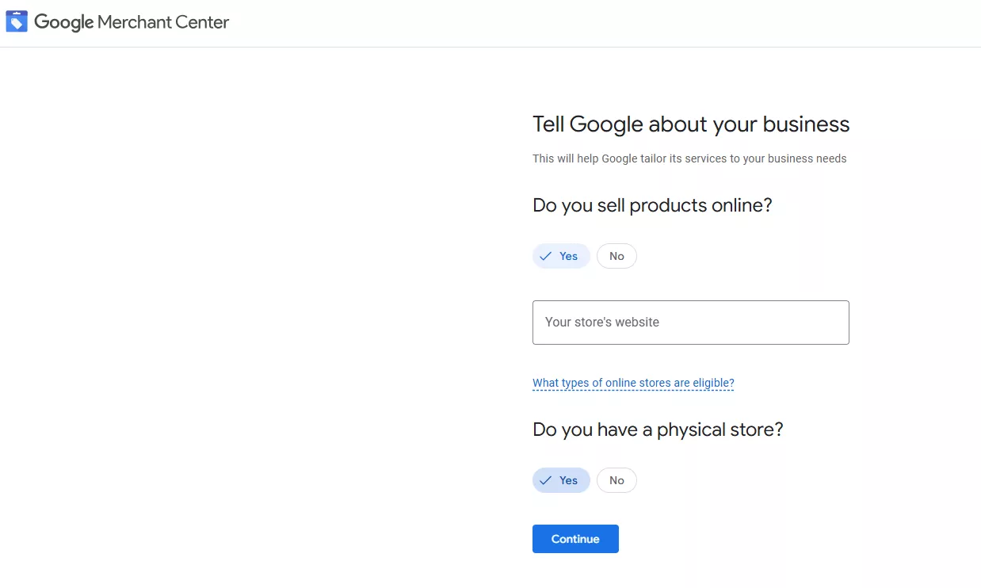Click the 'Do you sell products online?' heading
The image size is (981, 588).
tap(652, 205)
